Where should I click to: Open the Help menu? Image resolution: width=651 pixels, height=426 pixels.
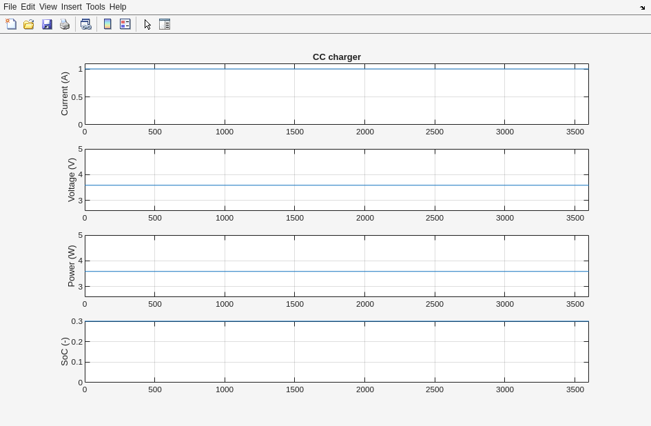click(118, 7)
